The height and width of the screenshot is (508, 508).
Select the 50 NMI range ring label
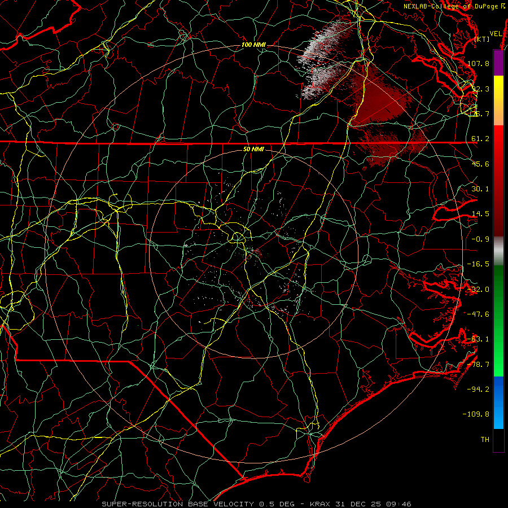253,149
